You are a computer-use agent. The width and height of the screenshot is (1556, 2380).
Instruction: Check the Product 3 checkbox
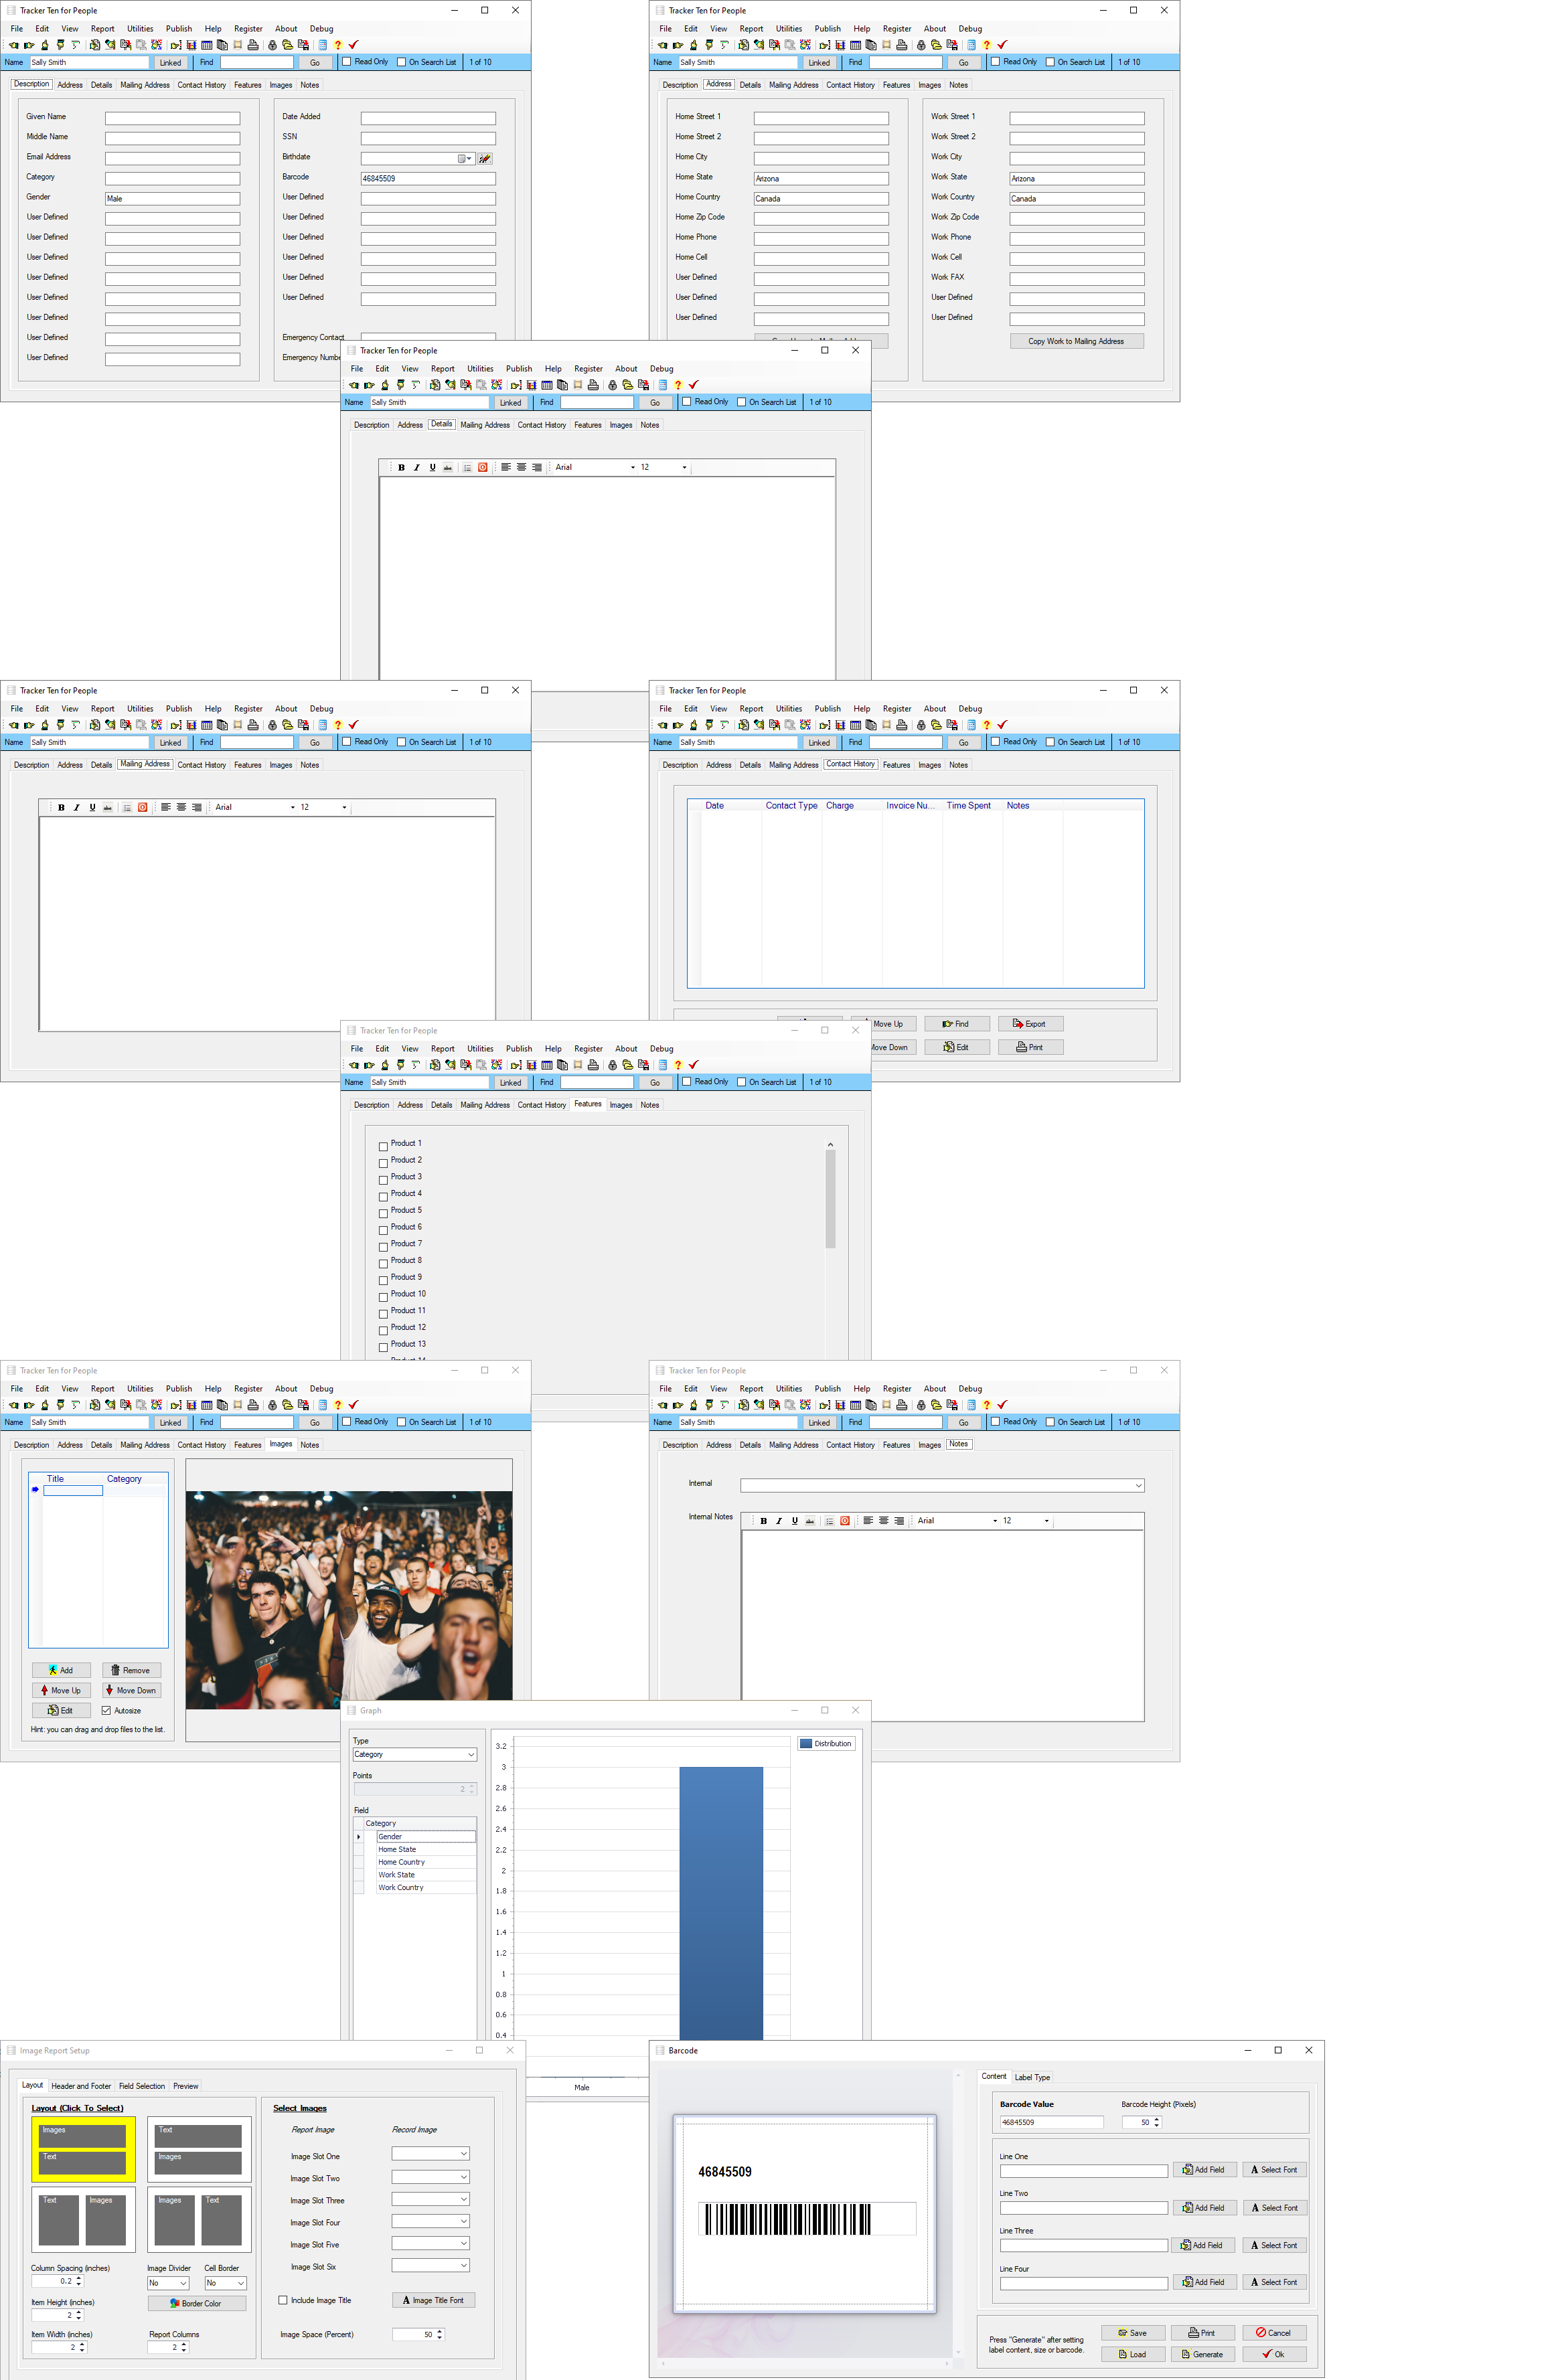(x=383, y=1180)
